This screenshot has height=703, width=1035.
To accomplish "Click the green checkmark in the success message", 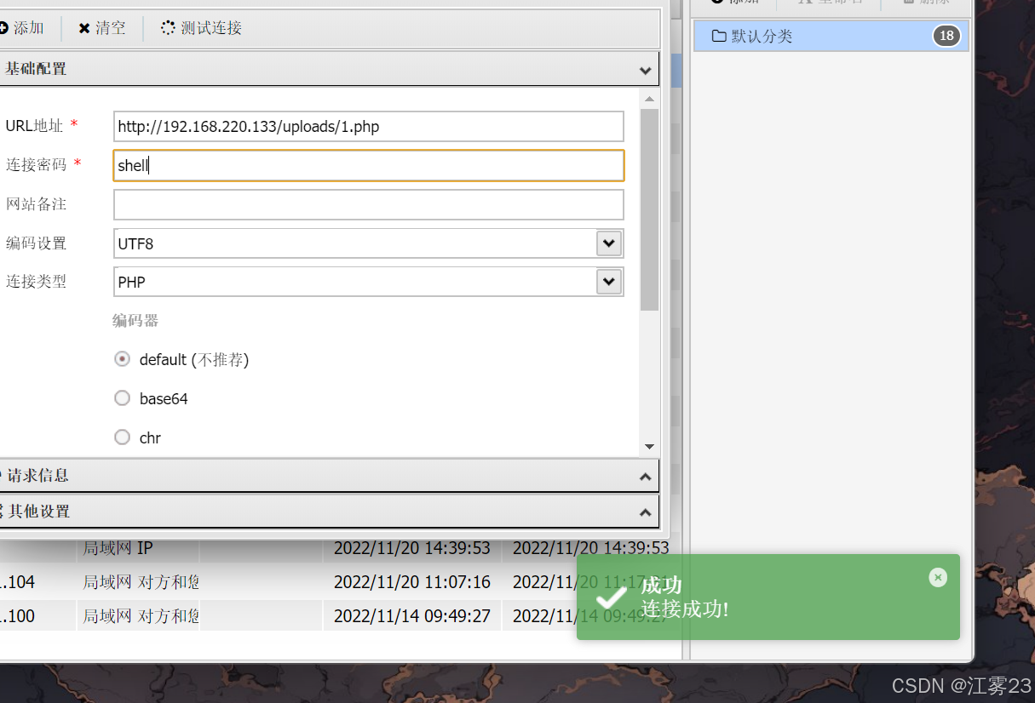I will tap(610, 597).
